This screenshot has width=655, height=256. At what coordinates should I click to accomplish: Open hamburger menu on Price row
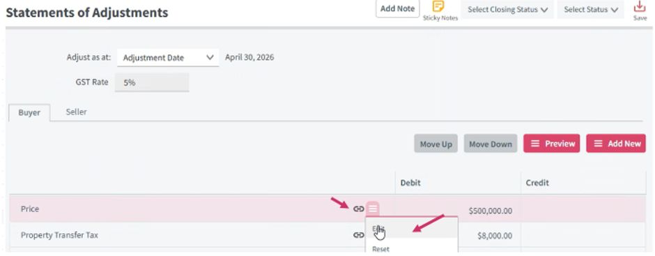click(373, 209)
